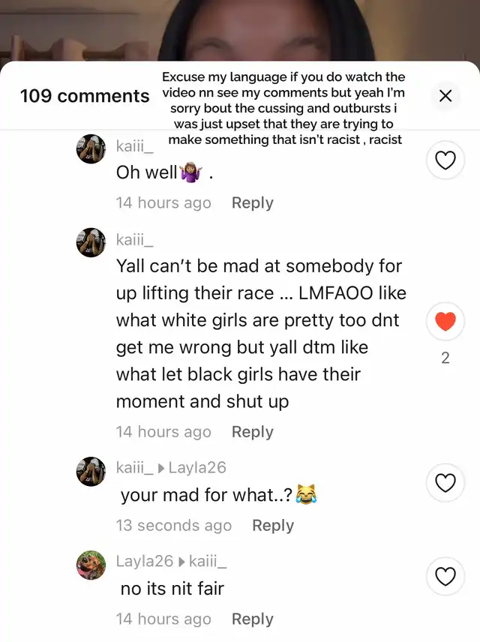This screenshot has width=480, height=642.
Task: Open Layla26's dog profile picture
Action: point(91,565)
